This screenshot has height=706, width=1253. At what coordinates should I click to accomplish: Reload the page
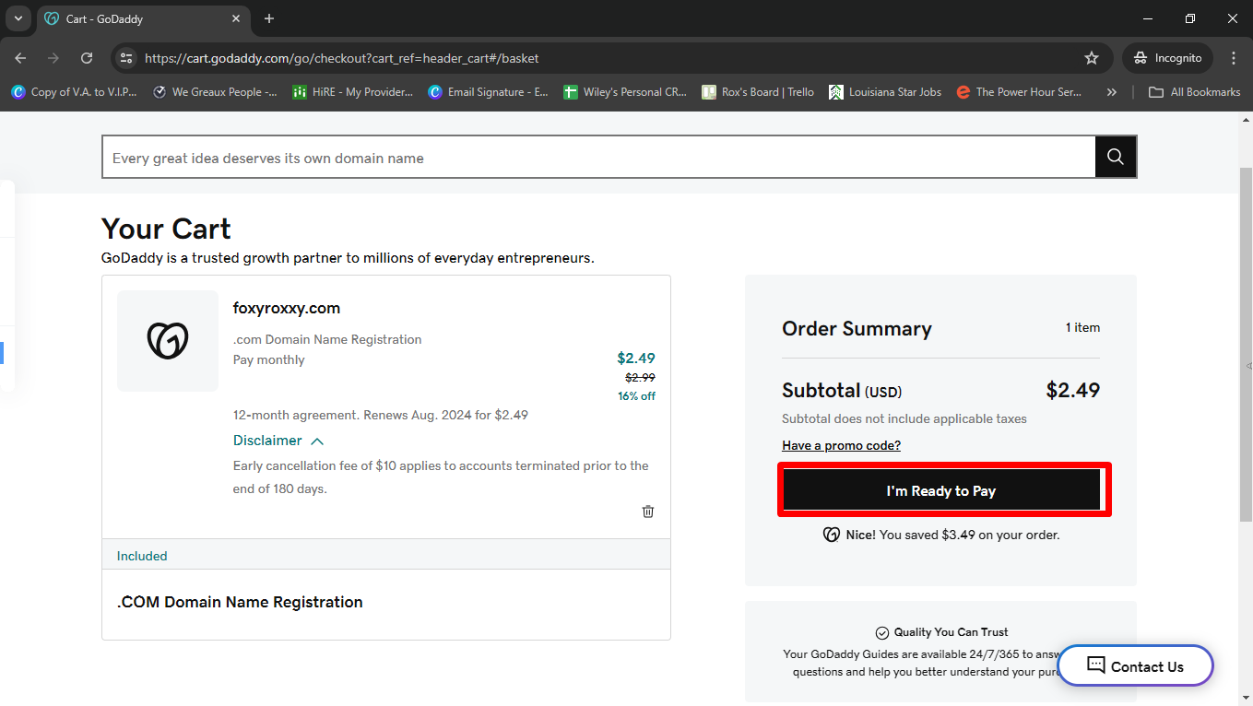coord(87,58)
